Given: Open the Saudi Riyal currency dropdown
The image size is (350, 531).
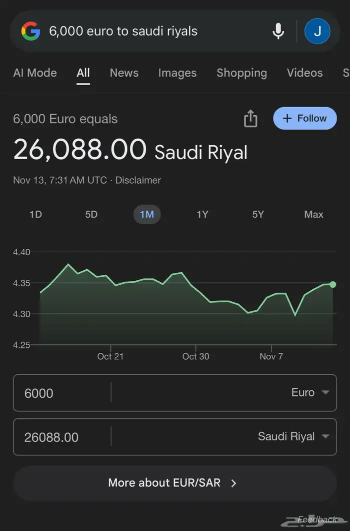Looking at the screenshot, I should (293, 437).
